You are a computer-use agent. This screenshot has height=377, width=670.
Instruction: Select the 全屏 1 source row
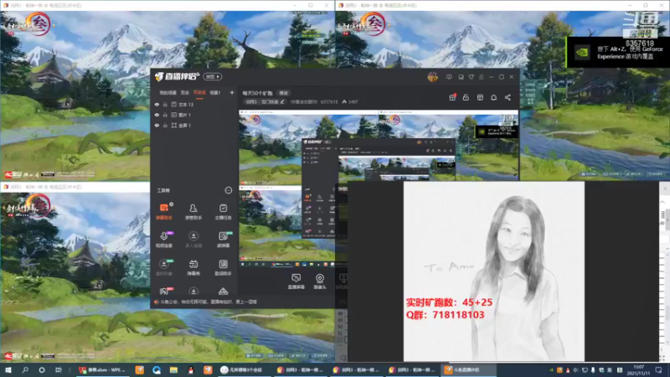coord(194,125)
